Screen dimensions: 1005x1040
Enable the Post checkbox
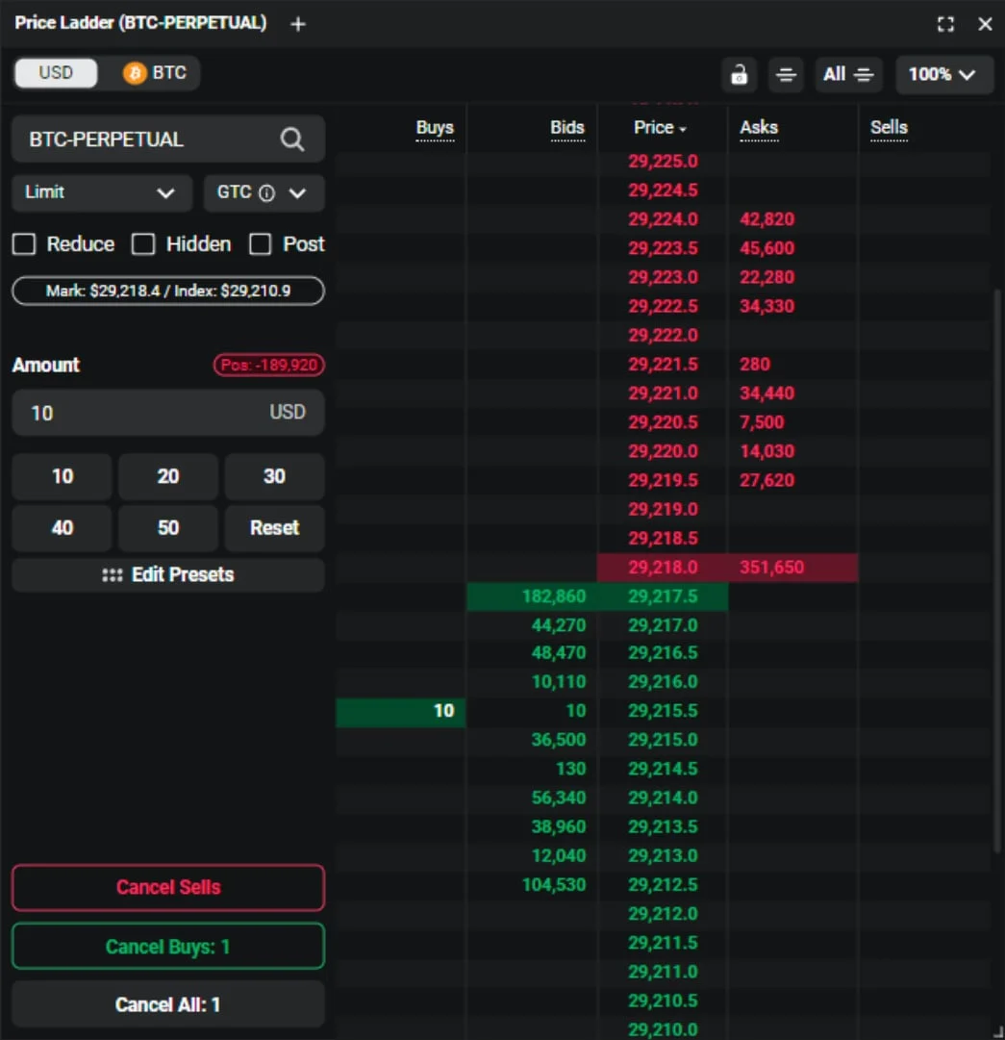pos(260,244)
